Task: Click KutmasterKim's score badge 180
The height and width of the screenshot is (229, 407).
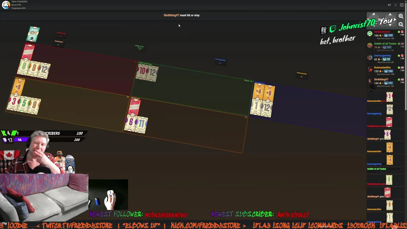Action: [x=388, y=71]
